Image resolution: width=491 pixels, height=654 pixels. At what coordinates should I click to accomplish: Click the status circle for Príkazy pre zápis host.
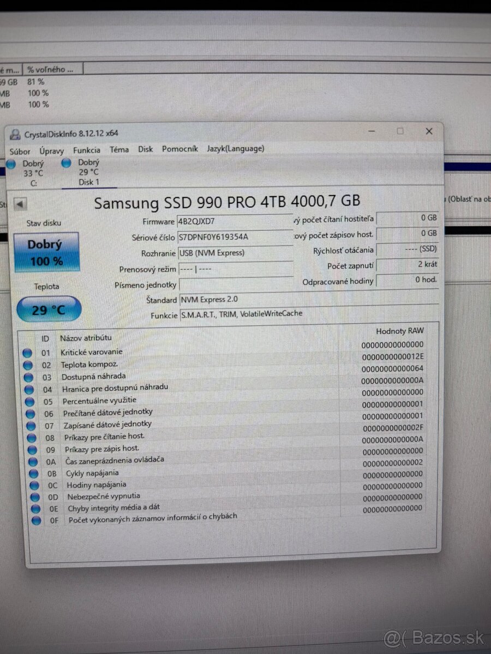coord(33,450)
